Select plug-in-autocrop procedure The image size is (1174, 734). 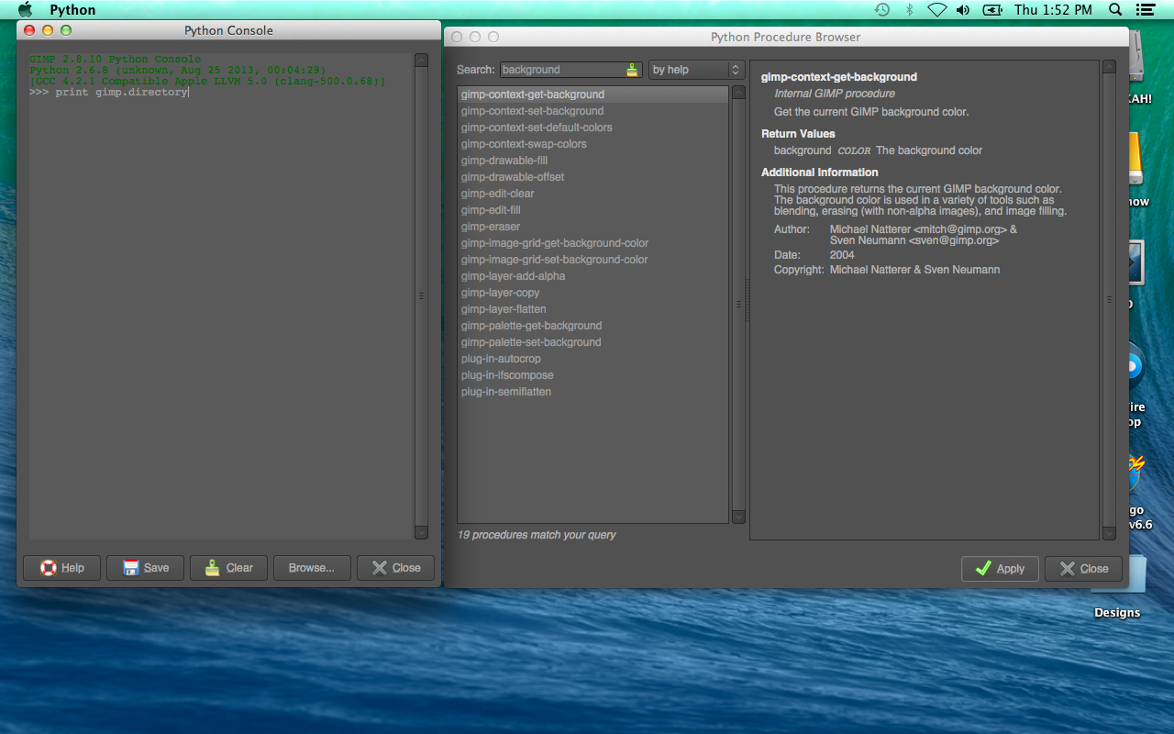[593, 359]
